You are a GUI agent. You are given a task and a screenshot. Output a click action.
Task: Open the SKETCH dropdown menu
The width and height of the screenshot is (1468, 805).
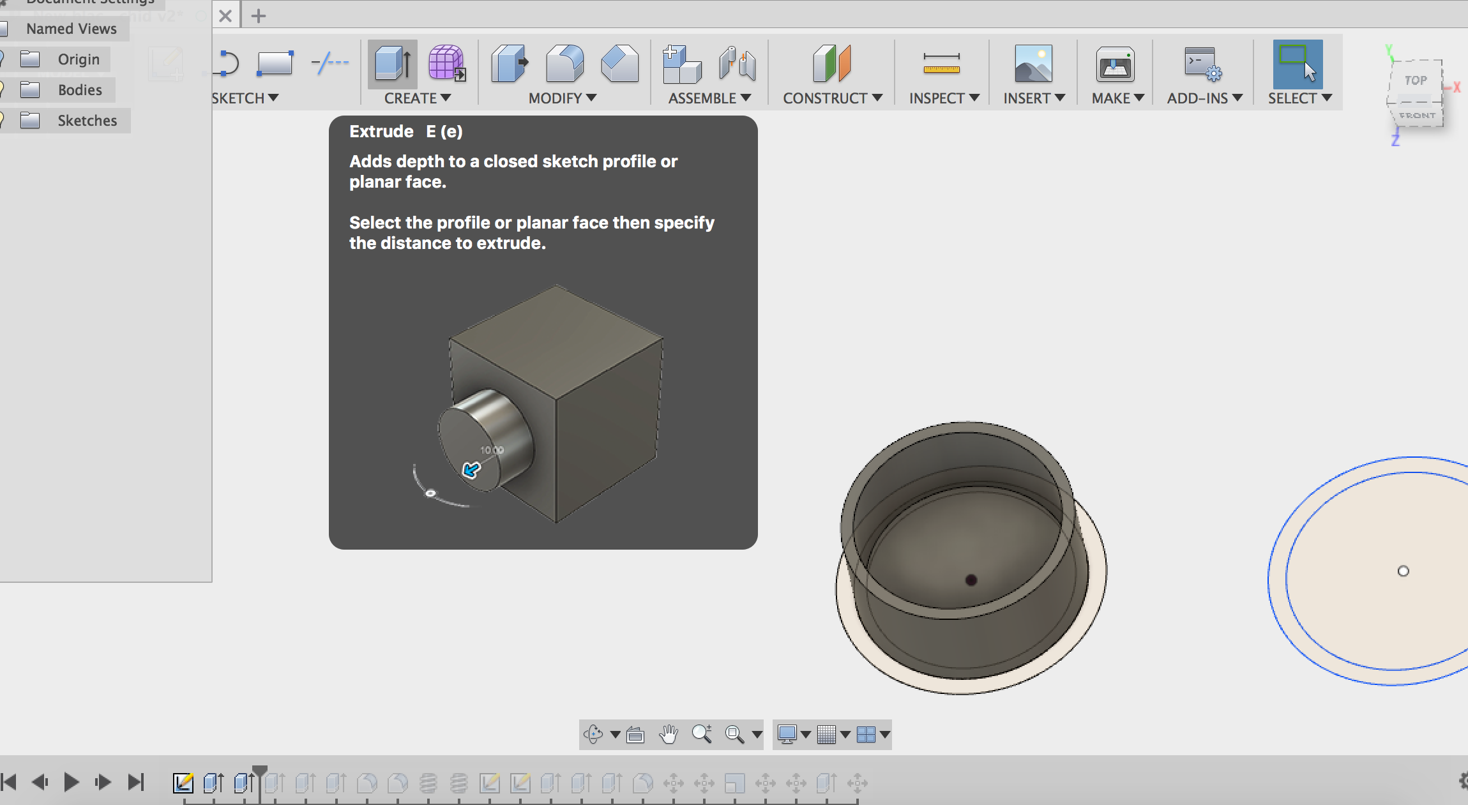245,98
